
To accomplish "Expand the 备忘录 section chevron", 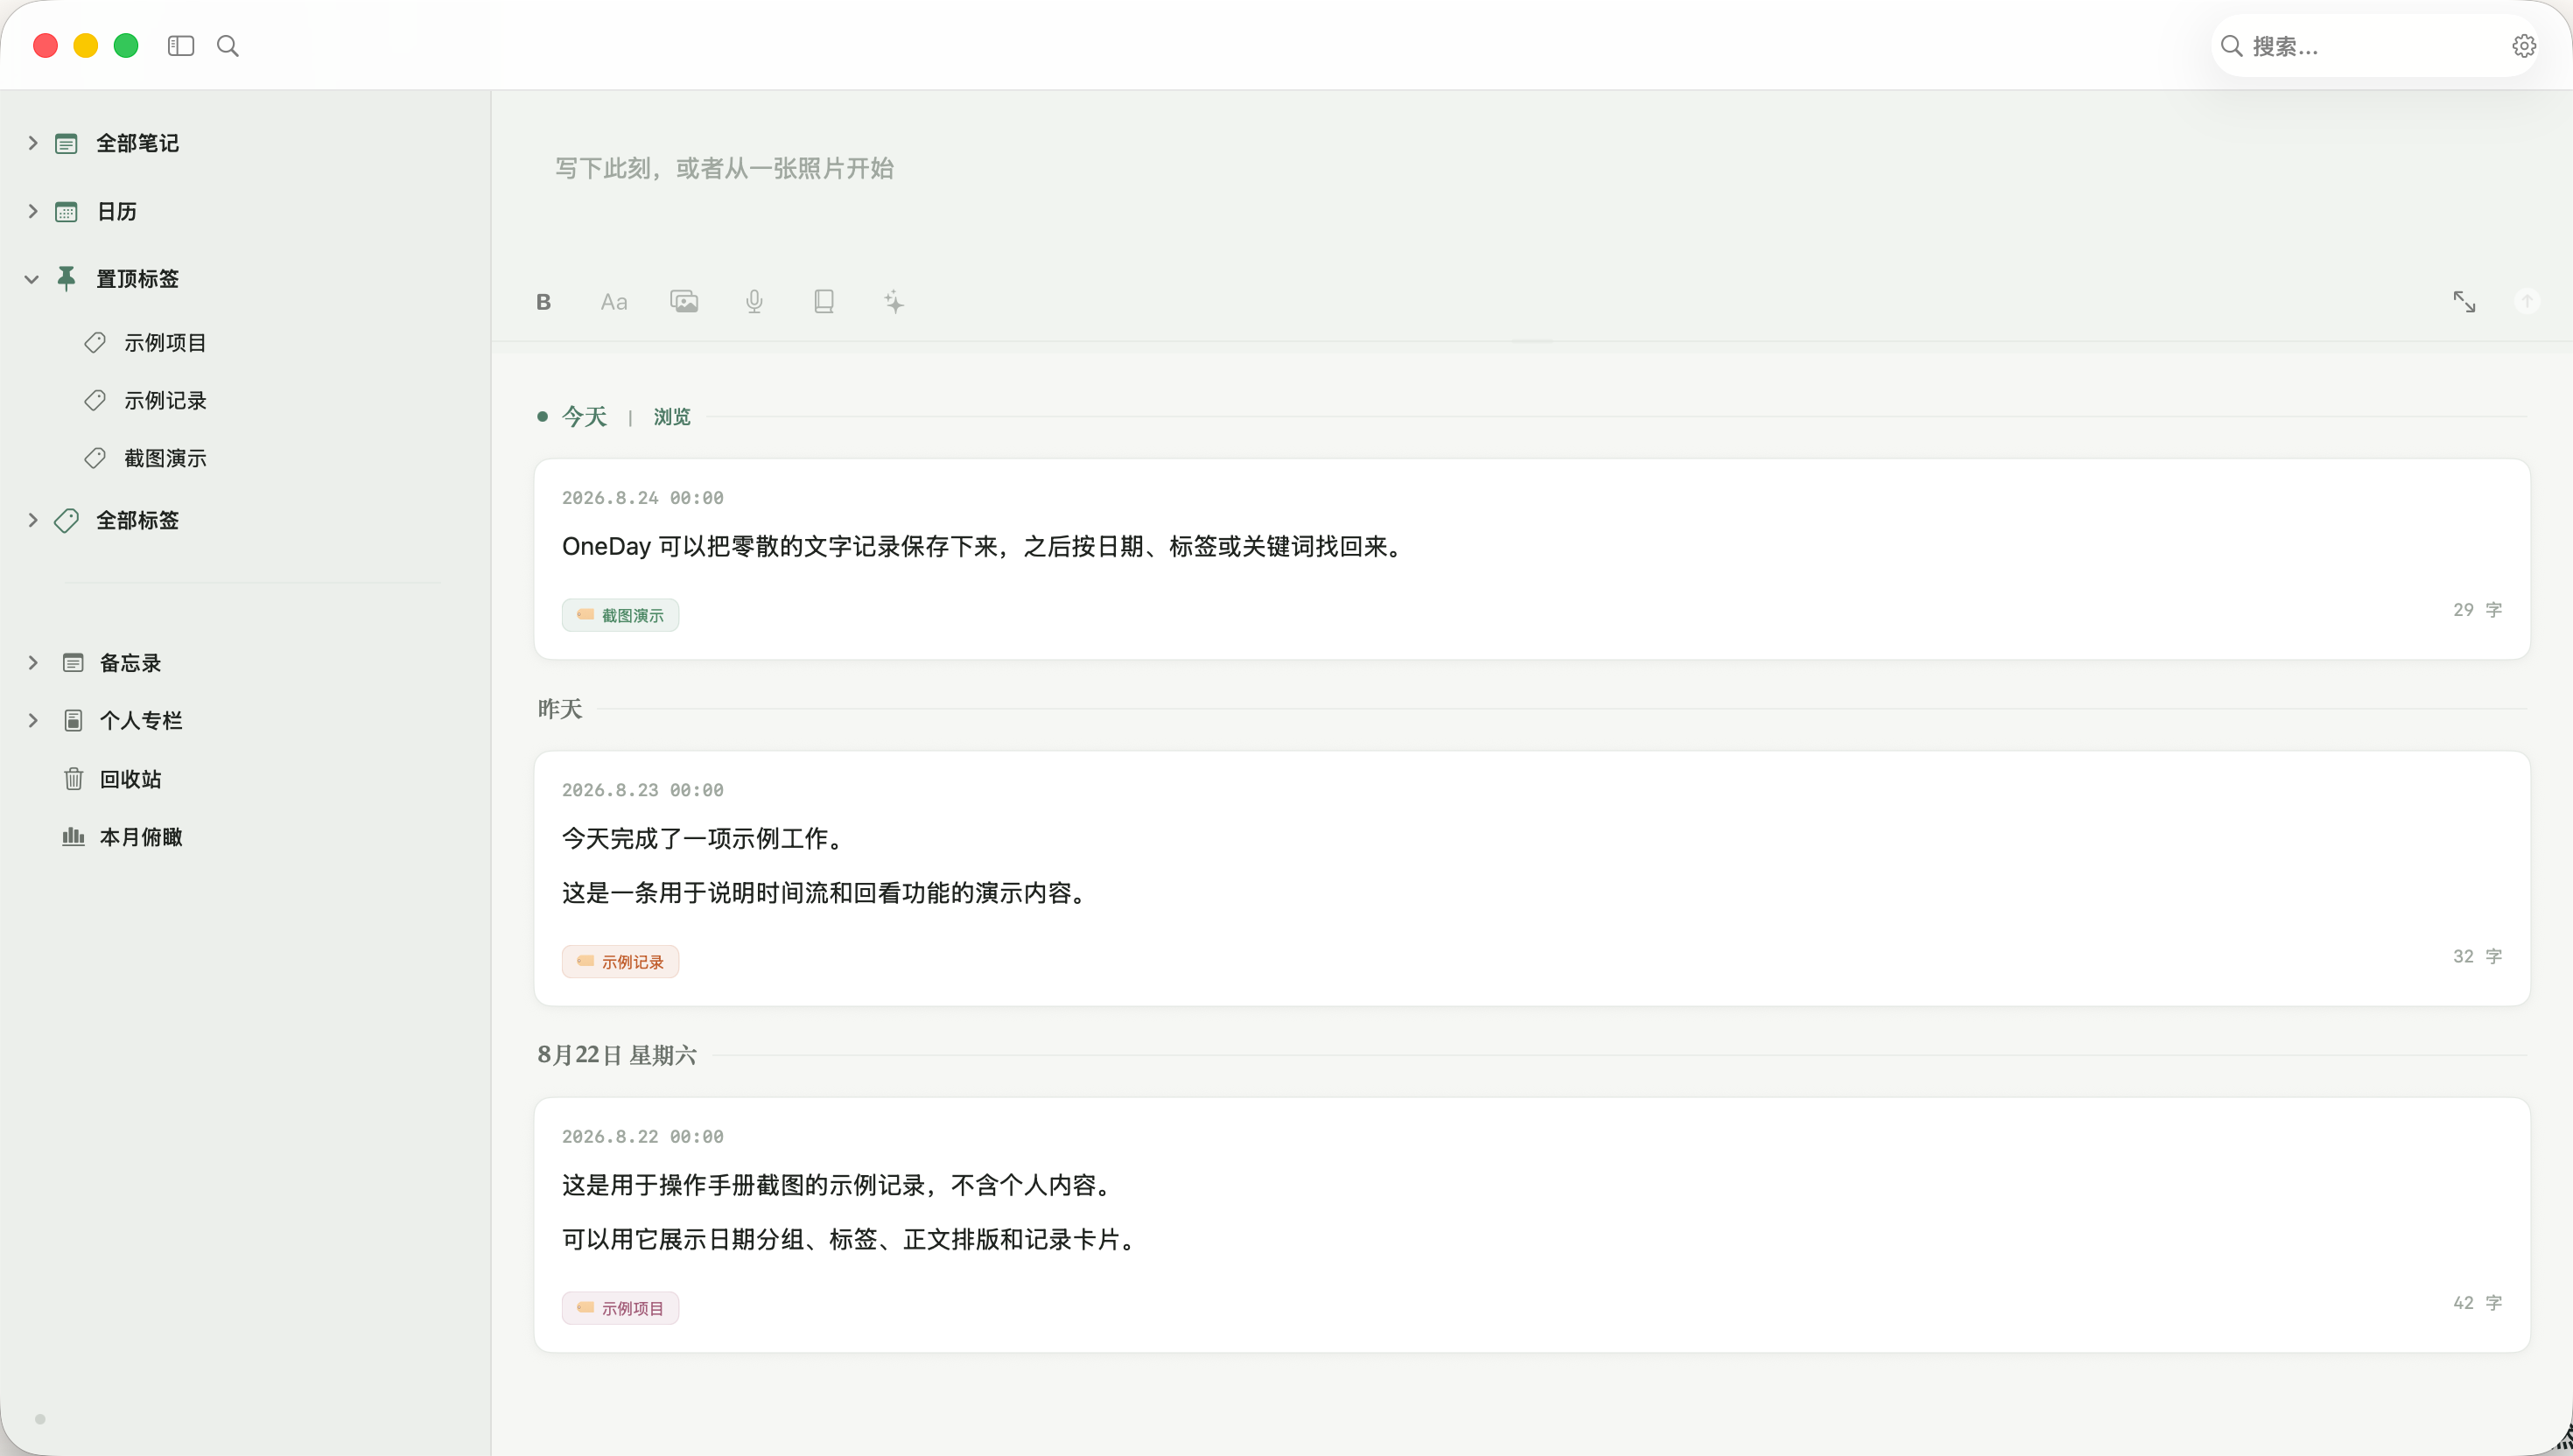I will pyautogui.click(x=33, y=663).
